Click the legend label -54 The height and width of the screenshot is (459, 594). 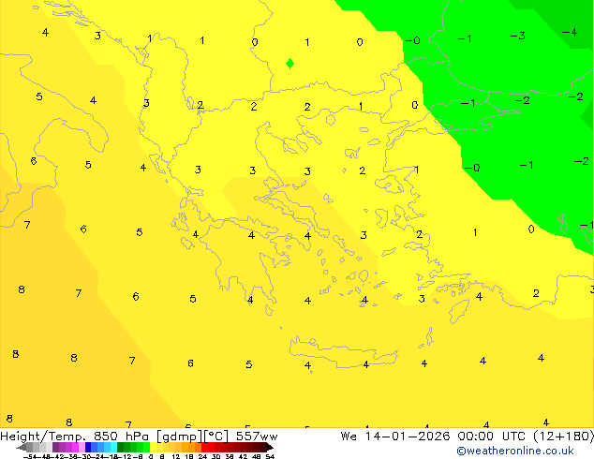(30, 456)
